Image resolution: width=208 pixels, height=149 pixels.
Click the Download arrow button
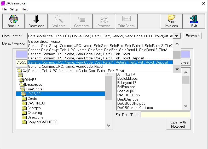[x=36, y=21]
